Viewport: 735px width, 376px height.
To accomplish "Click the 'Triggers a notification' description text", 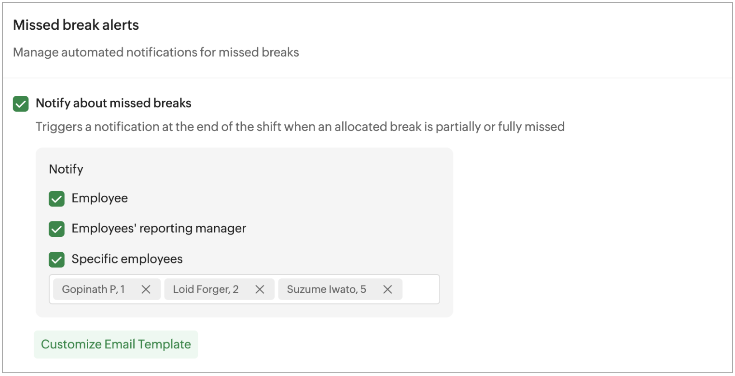I will coord(300,127).
